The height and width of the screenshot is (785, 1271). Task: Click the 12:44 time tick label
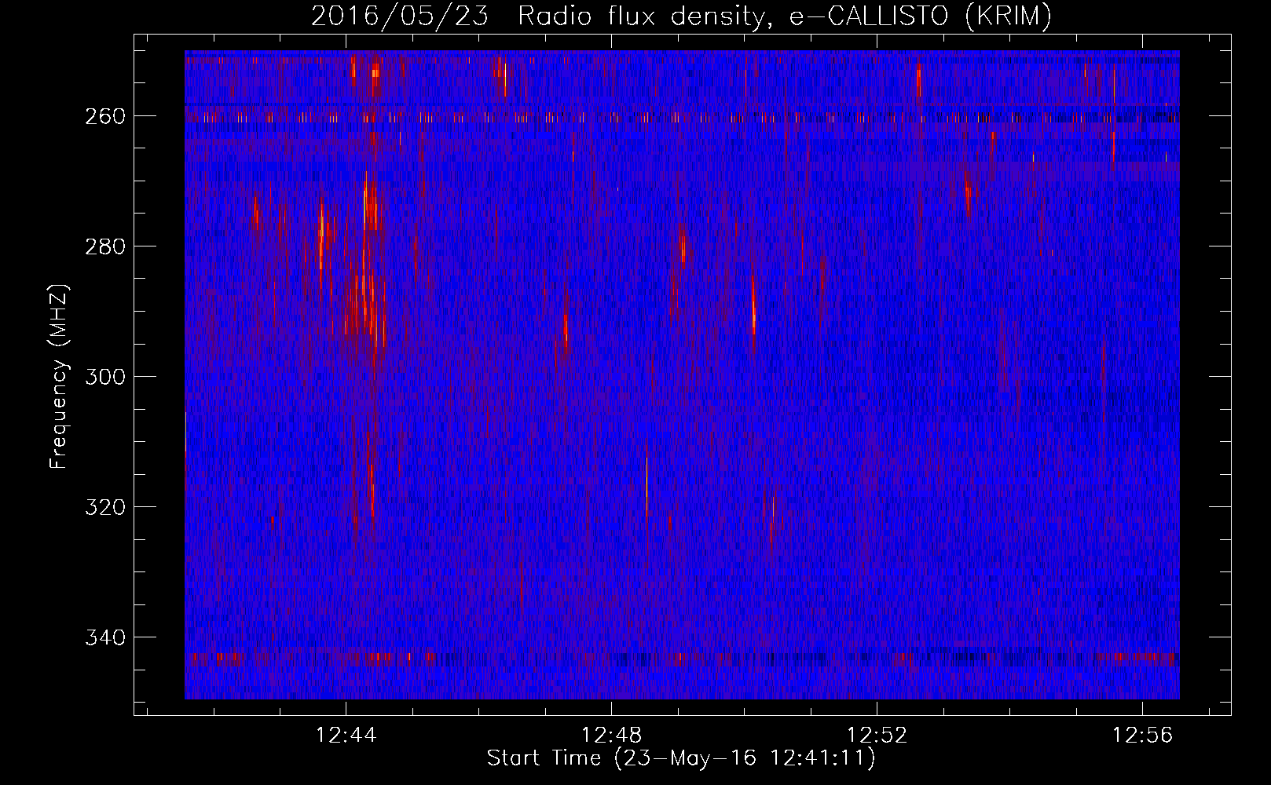(346, 736)
